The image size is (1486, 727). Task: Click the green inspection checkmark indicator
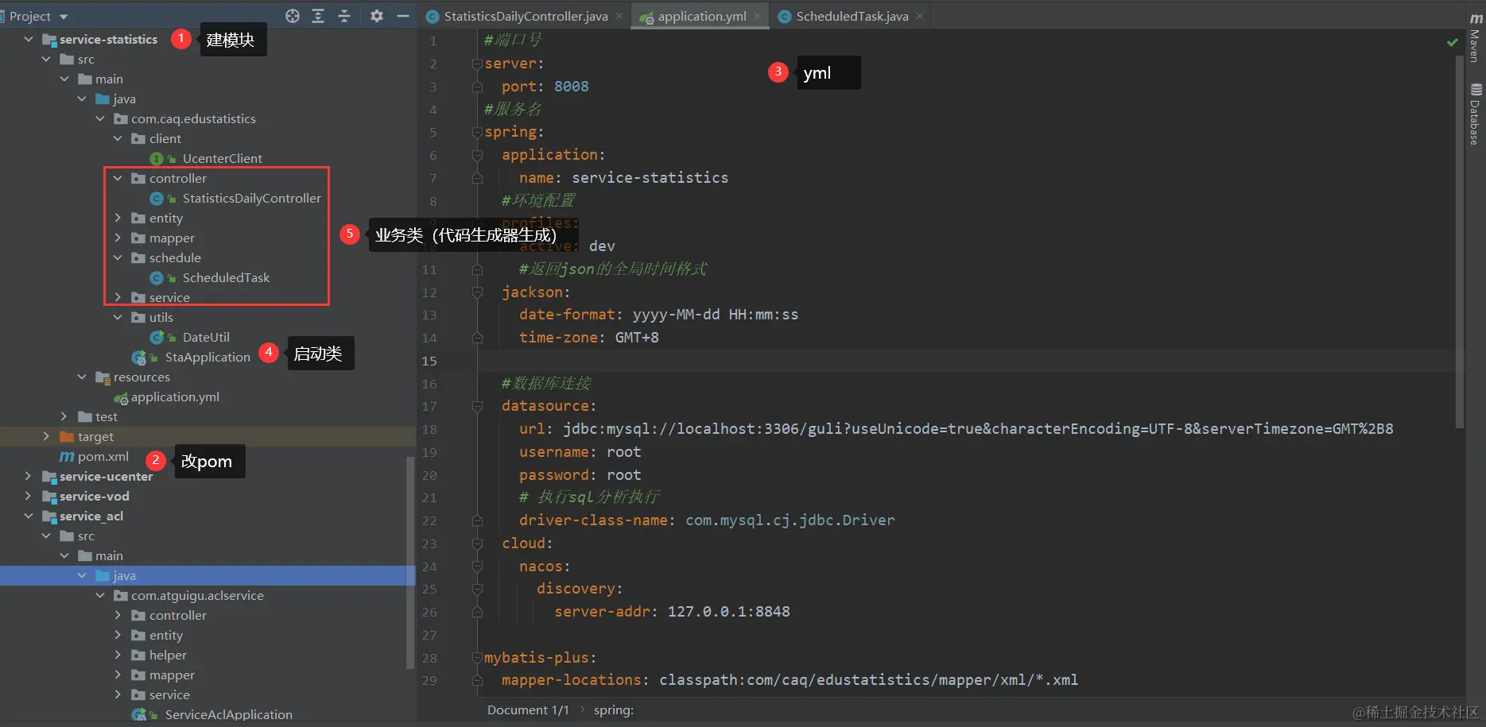pyautogui.click(x=1453, y=42)
